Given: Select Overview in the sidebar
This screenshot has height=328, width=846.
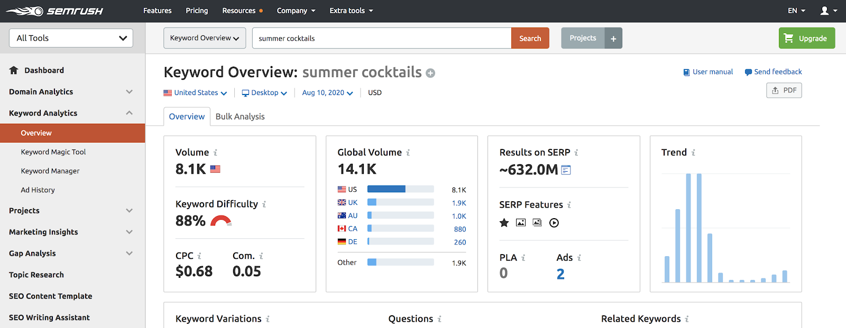Looking at the screenshot, I should click(x=72, y=133).
